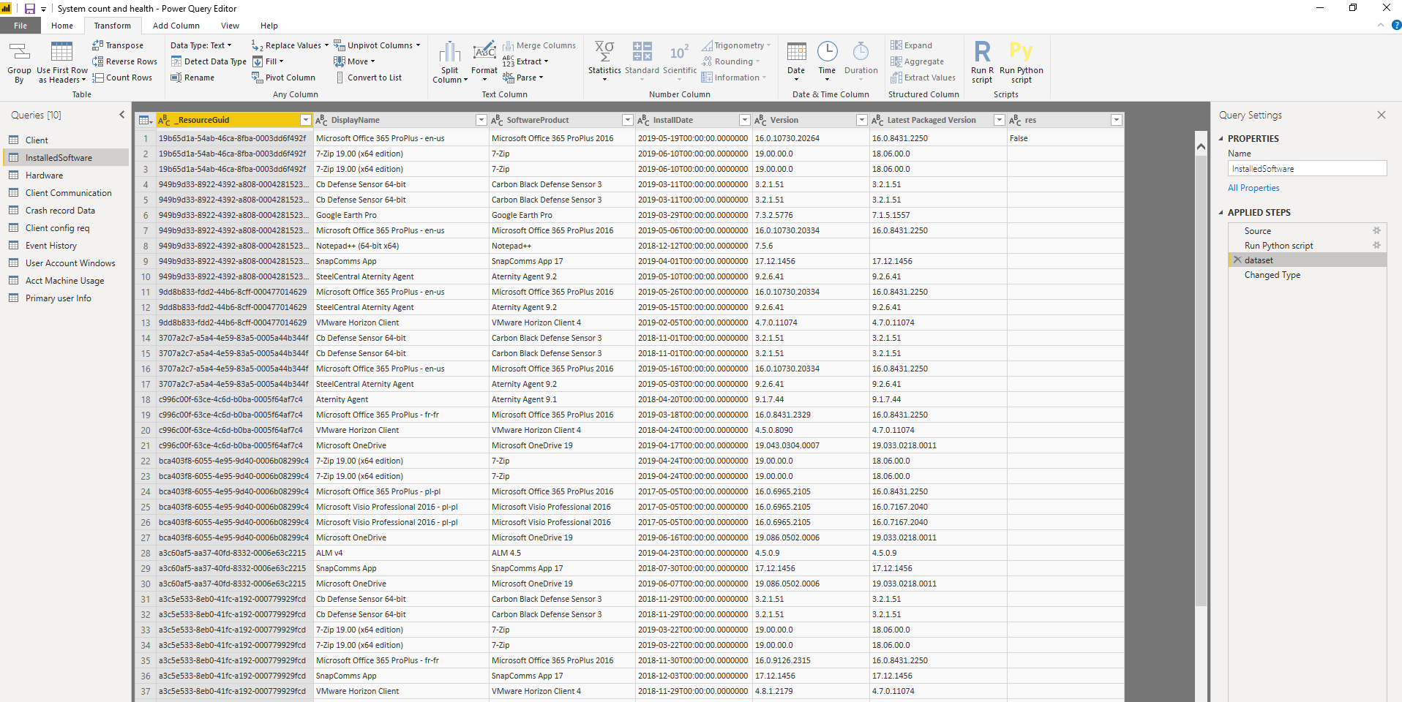Collapse the APPLIED STEPS section
This screenshot has height=702, width=1402.
coord(1221,213)
